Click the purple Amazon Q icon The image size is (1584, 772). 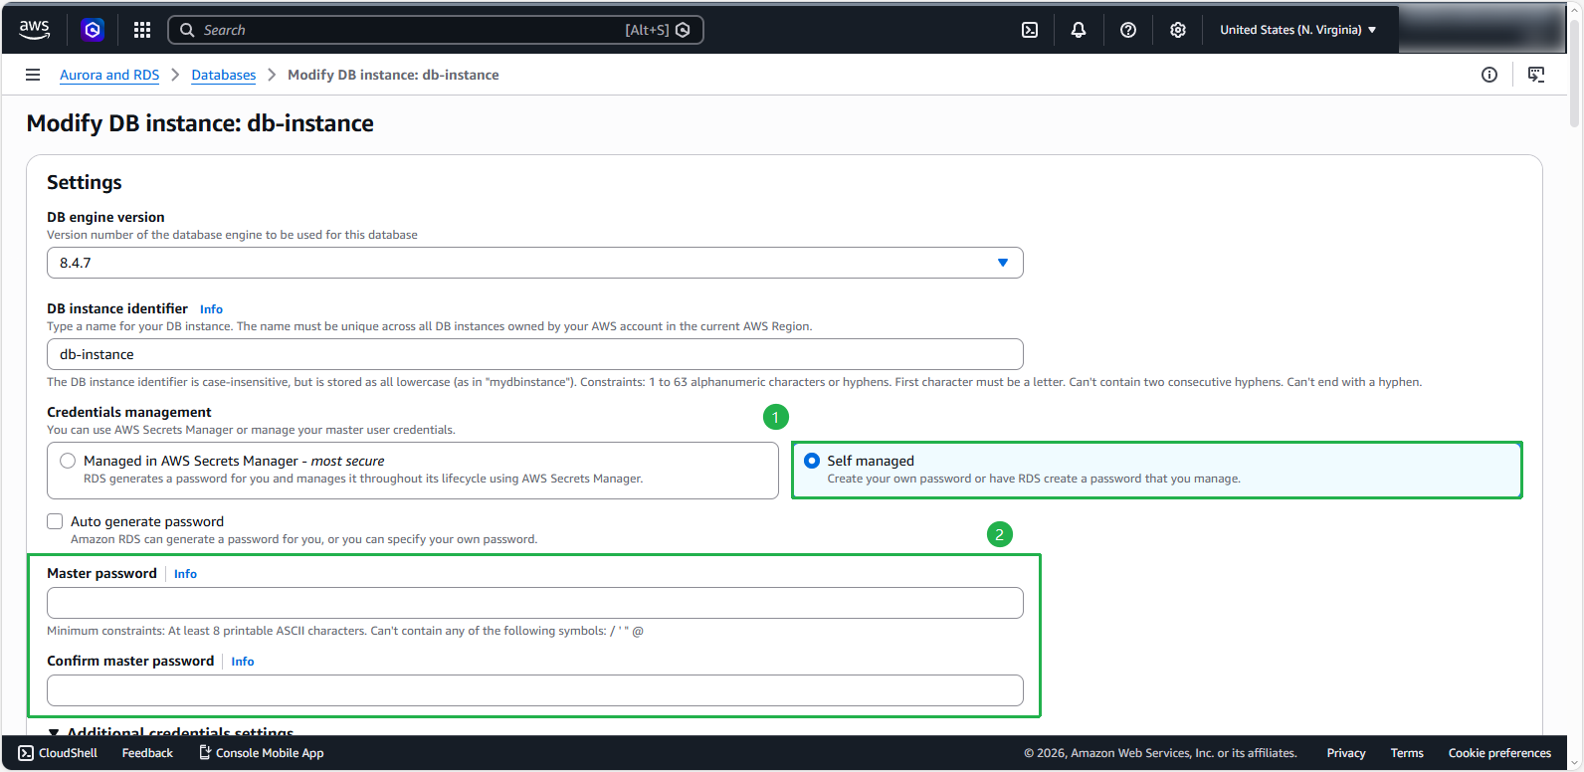pos(93,30)
